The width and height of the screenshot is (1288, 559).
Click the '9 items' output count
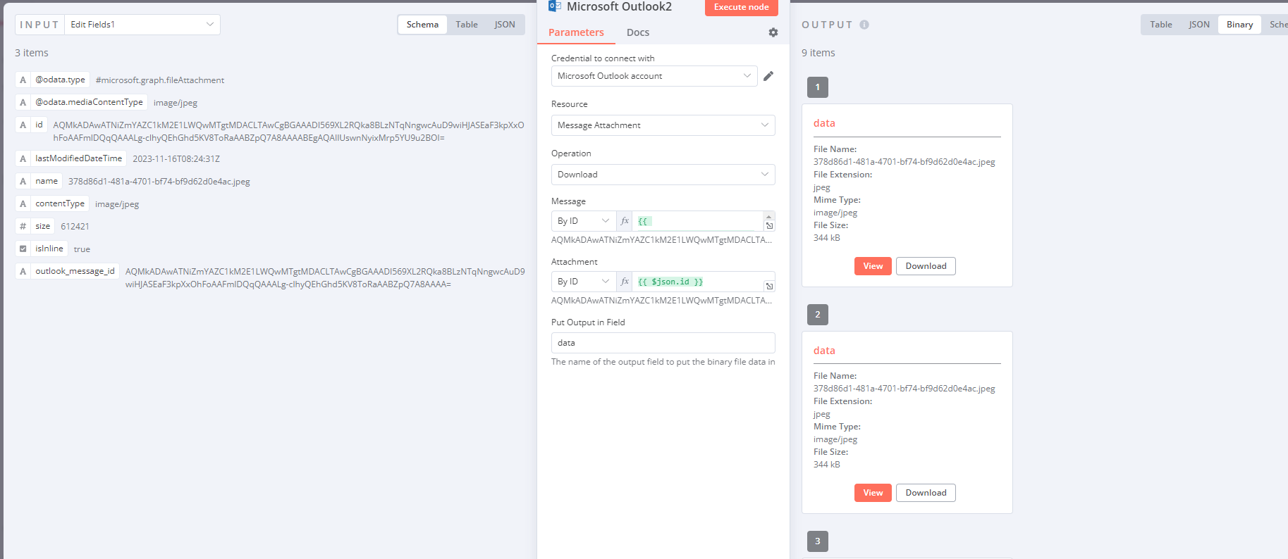pyautogui.click(x=818, y=53)
